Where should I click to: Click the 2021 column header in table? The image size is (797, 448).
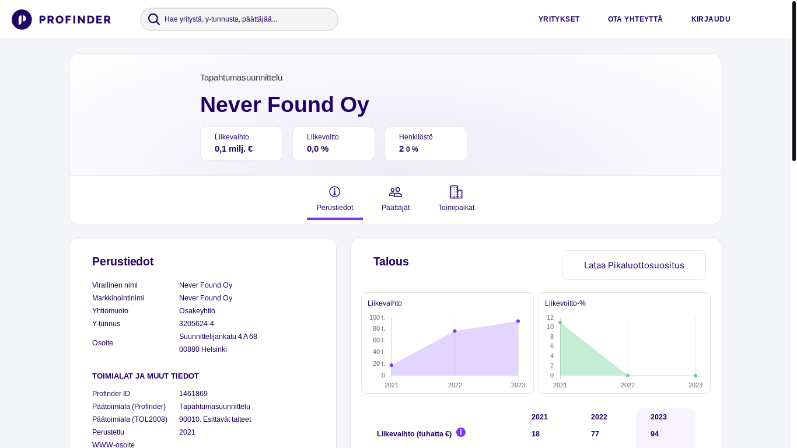pyautogui.click(x=540, y=417)
